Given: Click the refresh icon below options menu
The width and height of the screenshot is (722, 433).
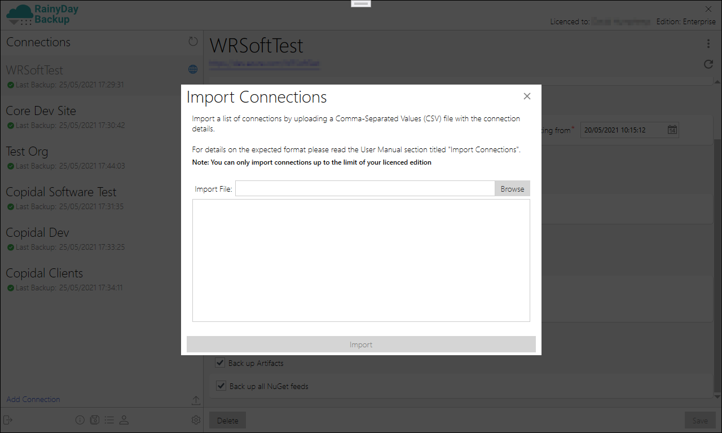Looking at the screenshot, I should (x=708, y=64).
